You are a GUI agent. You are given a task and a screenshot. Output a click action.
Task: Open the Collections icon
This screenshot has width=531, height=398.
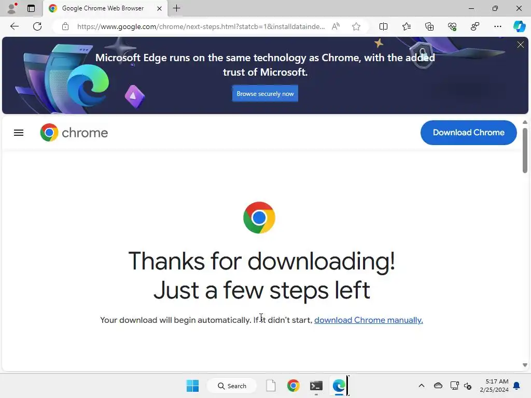[x=429, y=26]
